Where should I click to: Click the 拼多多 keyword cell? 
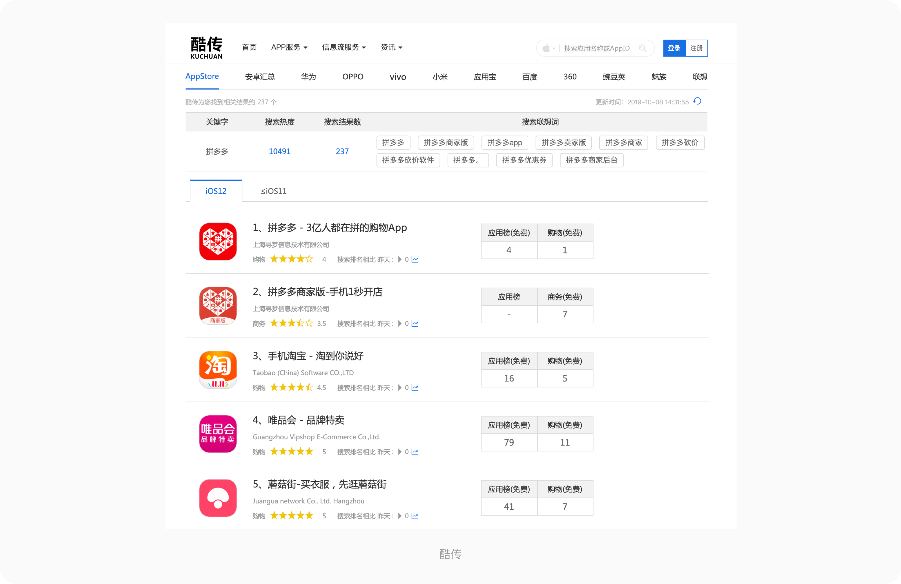point(217,151)
